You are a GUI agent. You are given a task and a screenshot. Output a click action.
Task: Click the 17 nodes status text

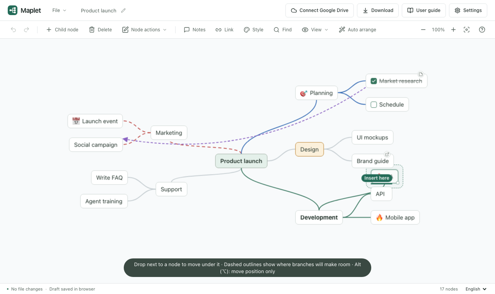pos(449,289)
